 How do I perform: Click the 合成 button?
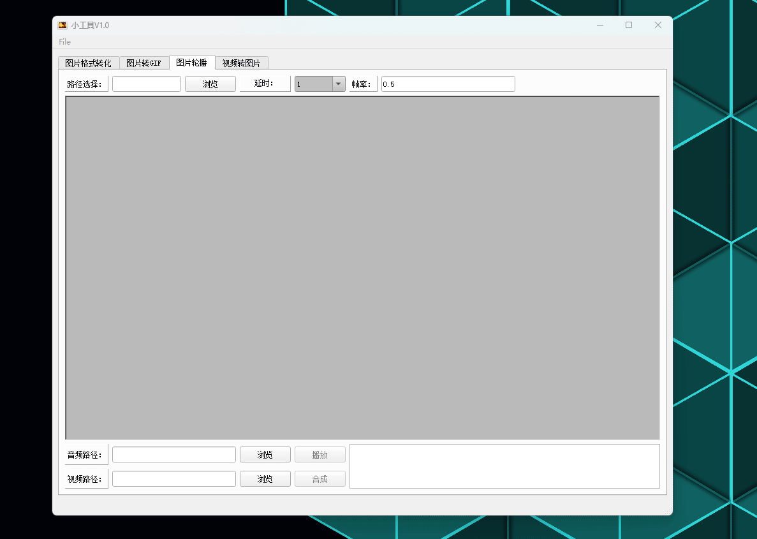[x=320, y=478]
